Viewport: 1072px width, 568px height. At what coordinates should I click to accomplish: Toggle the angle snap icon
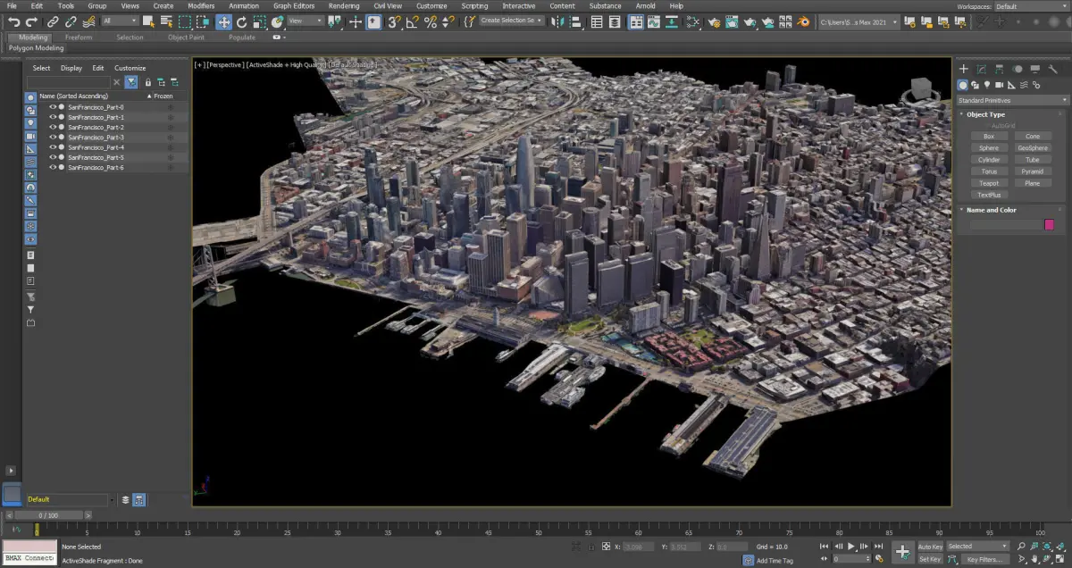[412, 21]
